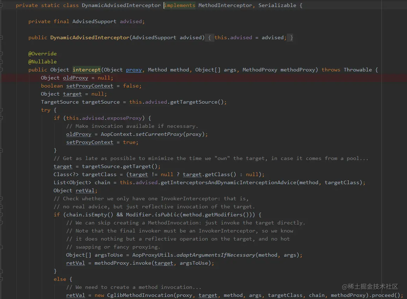
Task: Click the 'else' keyword
Action: point(60,279)
